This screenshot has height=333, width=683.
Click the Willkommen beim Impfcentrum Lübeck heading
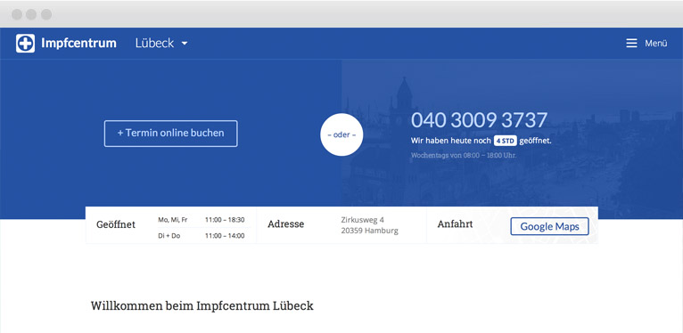click(202, 306)
